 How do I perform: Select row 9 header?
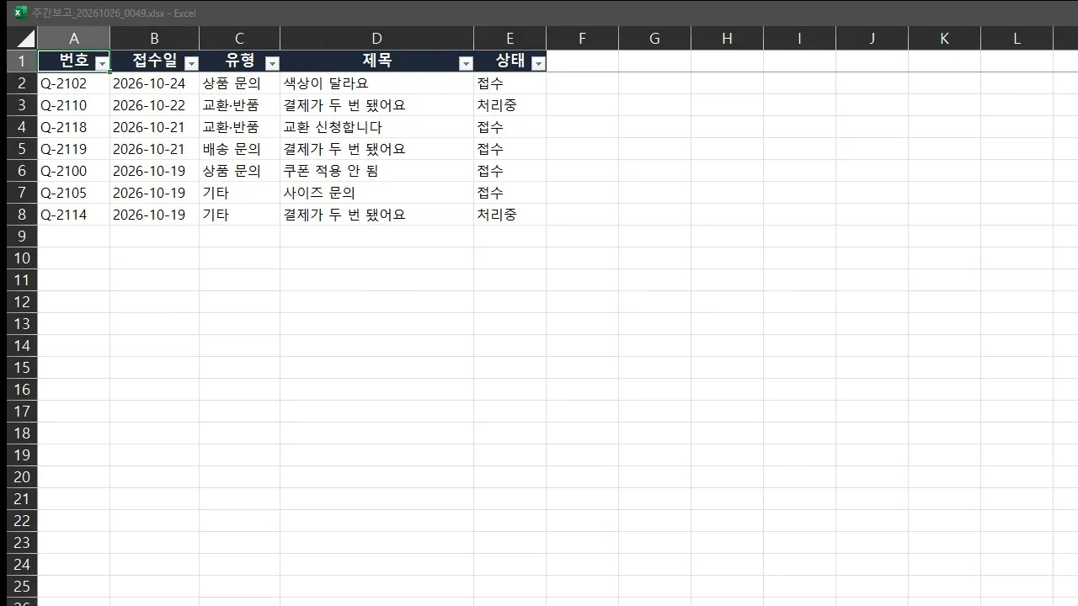point(22,237)
